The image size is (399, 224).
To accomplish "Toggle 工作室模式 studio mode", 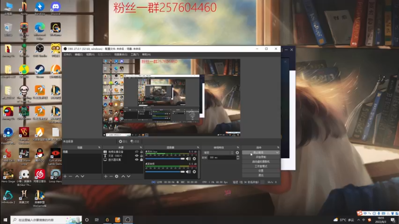I will 261,166.
